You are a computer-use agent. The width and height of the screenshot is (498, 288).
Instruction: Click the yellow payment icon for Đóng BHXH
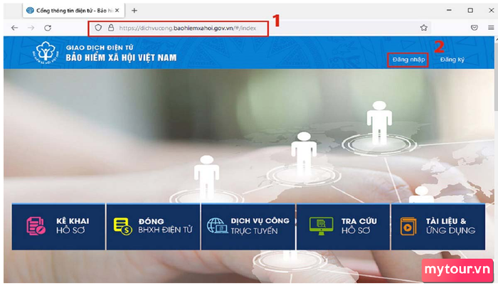(122, 226)
